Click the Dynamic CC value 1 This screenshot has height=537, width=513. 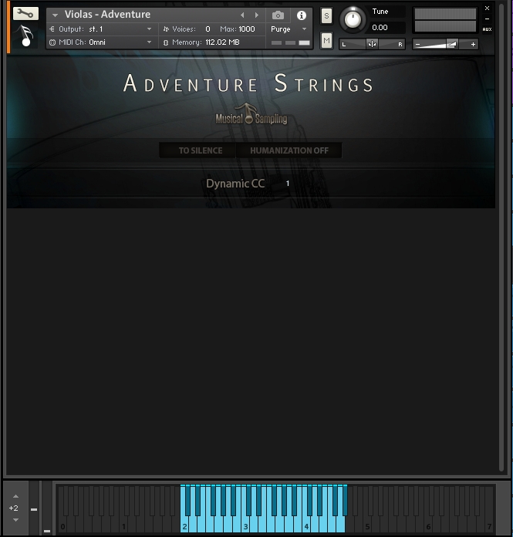[288, 184]
